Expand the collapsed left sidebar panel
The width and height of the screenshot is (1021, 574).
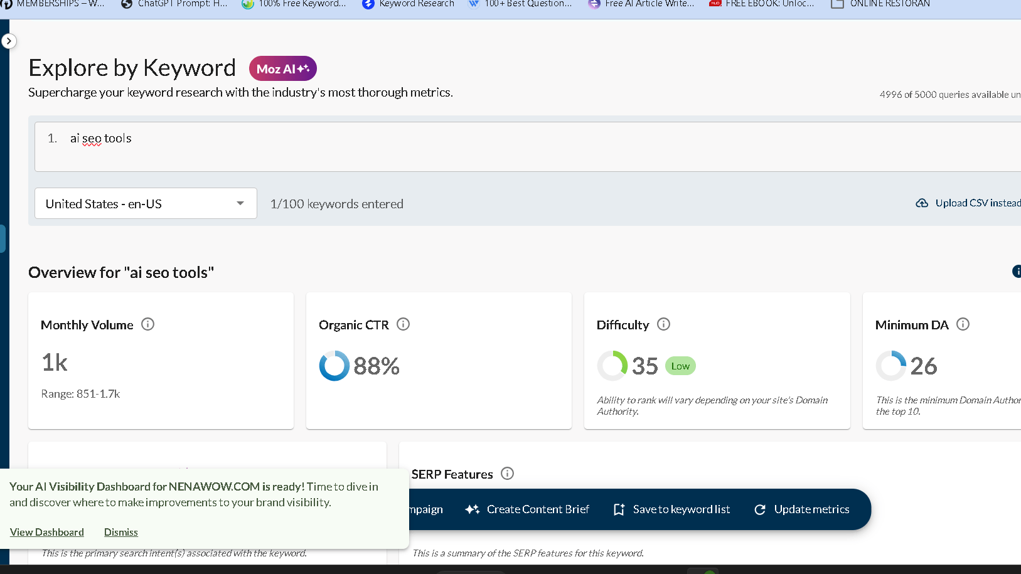pos(9,41)
